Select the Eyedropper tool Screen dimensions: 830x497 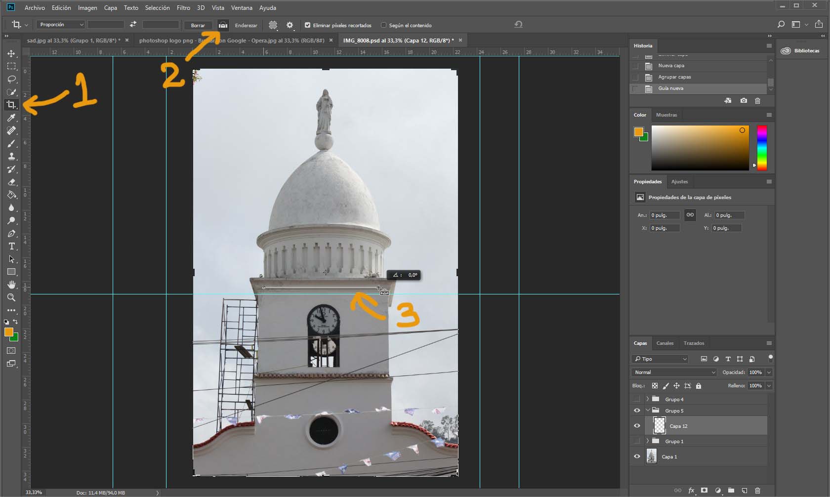coord(11,118)
